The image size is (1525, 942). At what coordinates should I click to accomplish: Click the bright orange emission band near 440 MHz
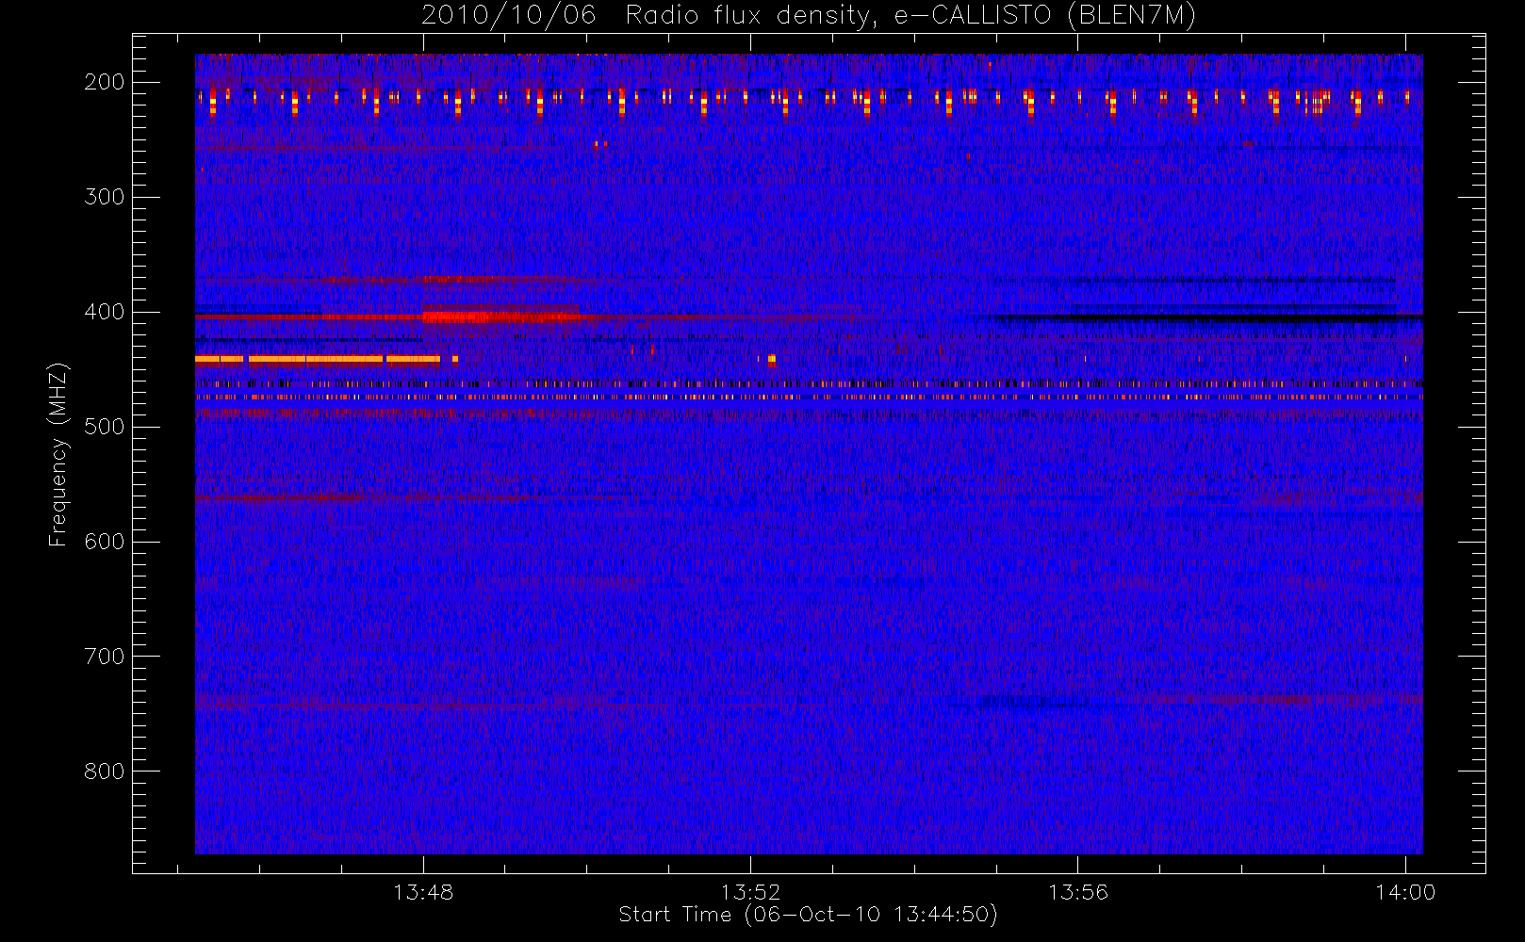[318, 359]
